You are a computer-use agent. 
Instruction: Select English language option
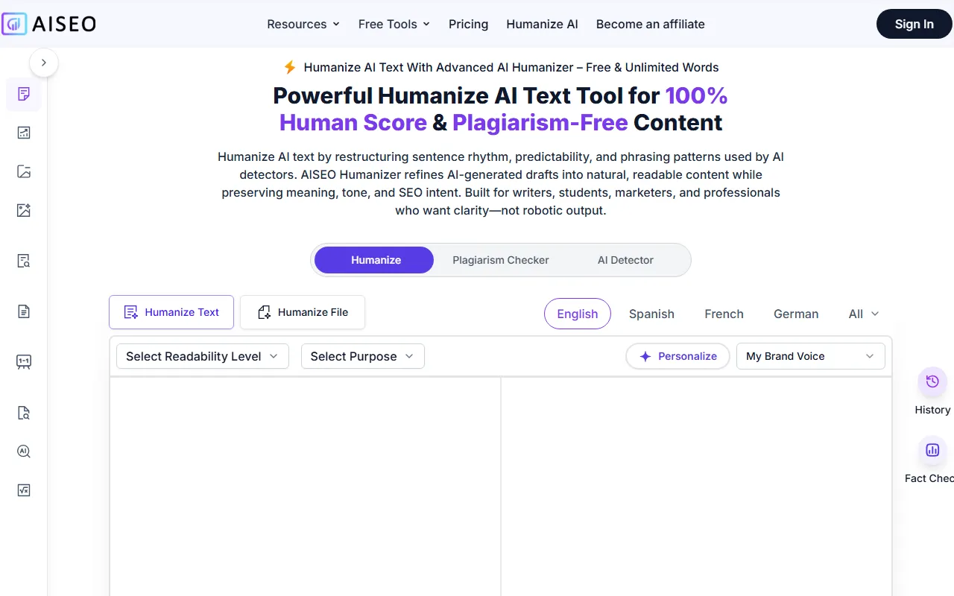click(577, 314)
